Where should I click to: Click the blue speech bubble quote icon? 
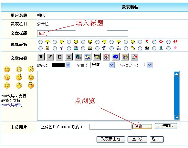[116, 57]
